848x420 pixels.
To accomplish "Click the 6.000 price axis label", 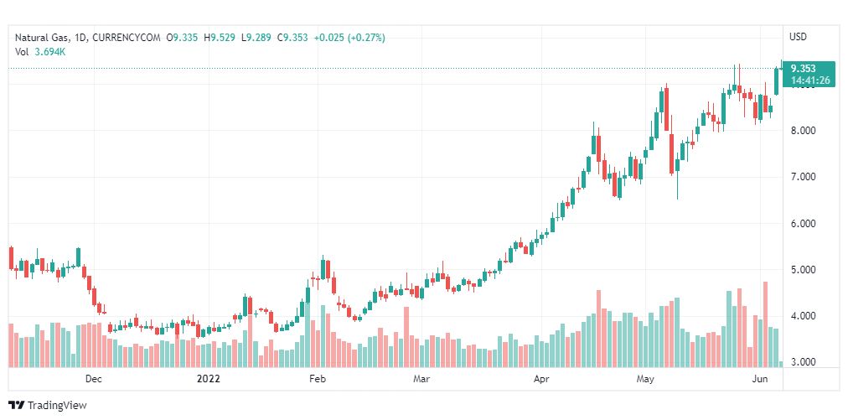I will tap(802, 224).
